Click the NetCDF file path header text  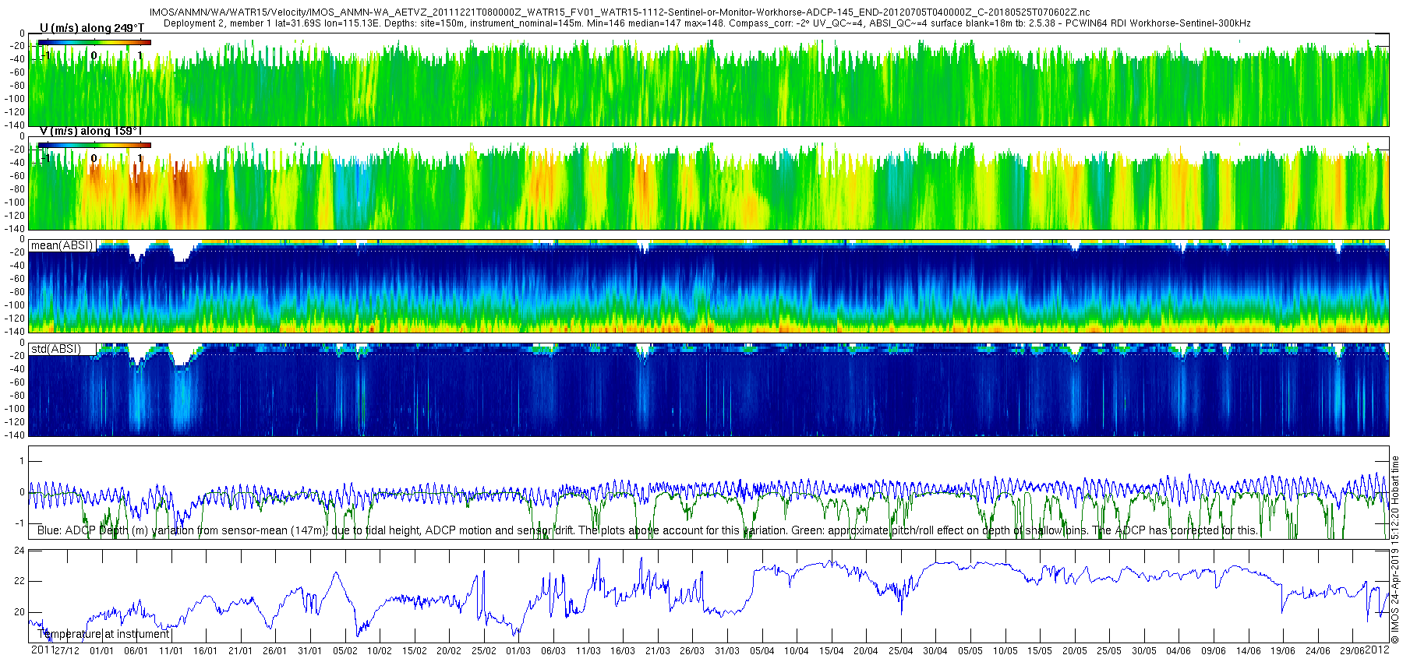[620, 12]
